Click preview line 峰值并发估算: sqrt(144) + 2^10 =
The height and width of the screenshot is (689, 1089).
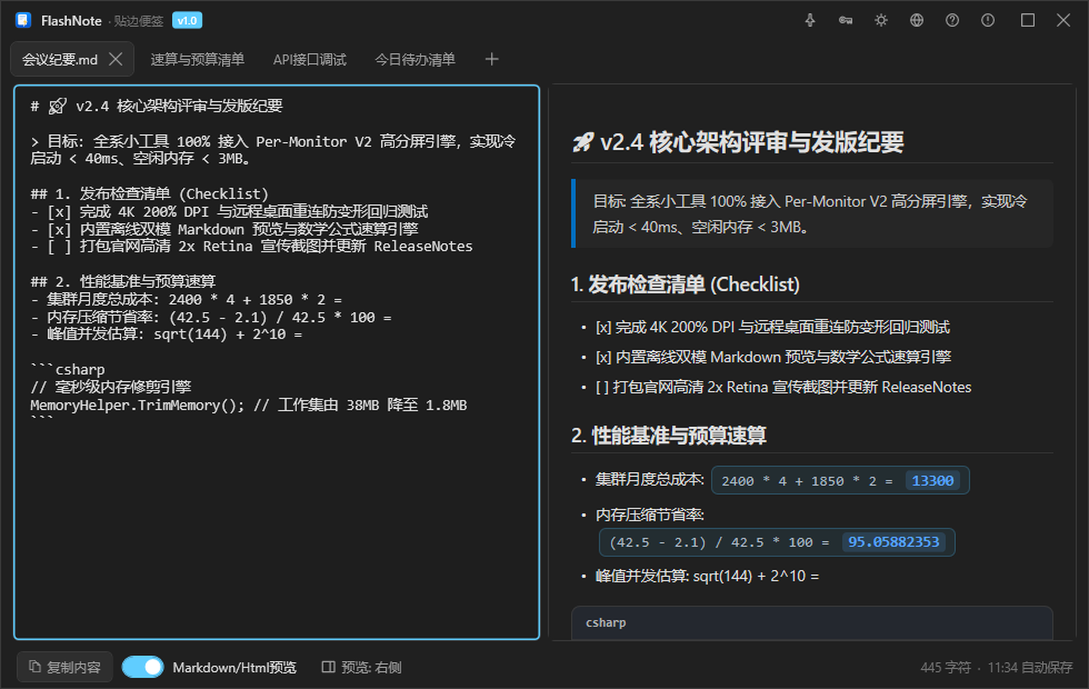click(x=707, y=576)
